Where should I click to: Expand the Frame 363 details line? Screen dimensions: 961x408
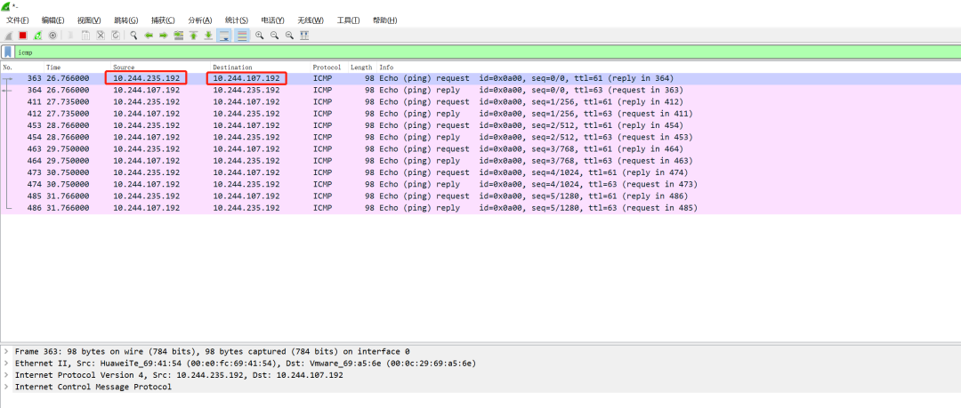(6, 352)
